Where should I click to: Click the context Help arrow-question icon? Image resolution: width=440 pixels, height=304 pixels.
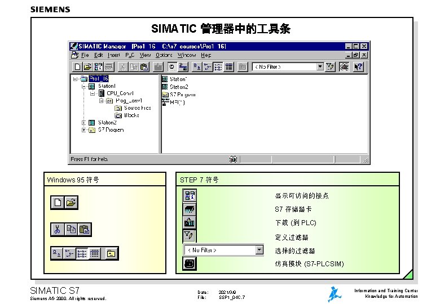click(x=358, y=66)
